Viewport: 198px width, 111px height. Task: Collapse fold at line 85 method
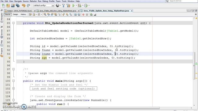14,23
